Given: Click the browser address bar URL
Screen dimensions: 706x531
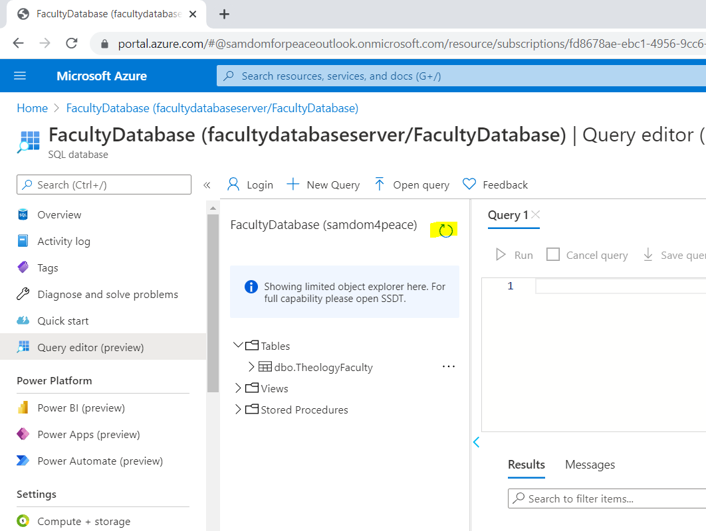Looking at the screenshot, I should [x=412, y=44].
